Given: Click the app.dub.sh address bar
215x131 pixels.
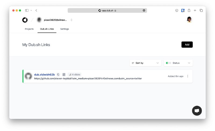Looking at the screenshot, I should [107, 10].
